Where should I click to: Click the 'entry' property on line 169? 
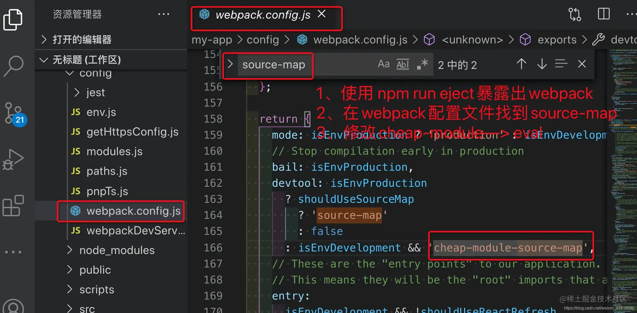point(288,296)
